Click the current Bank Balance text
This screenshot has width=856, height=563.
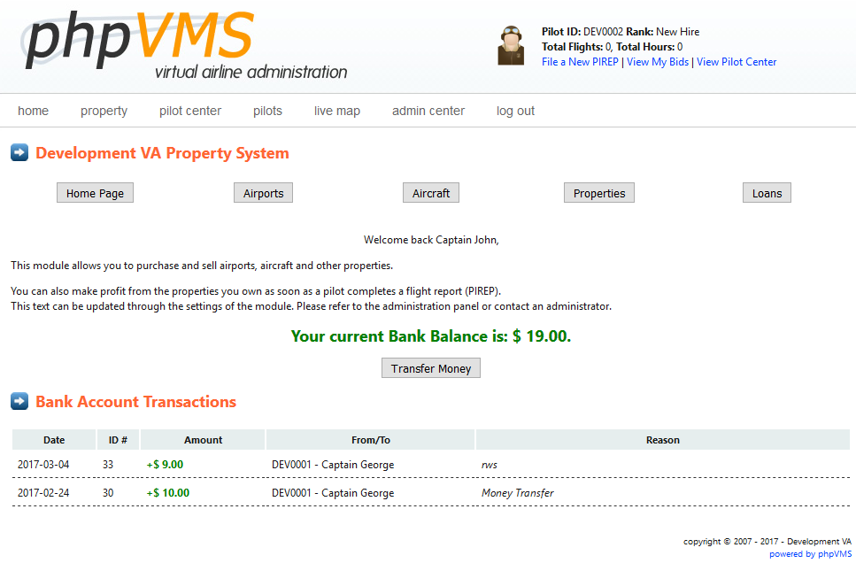(431, 335)
